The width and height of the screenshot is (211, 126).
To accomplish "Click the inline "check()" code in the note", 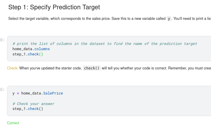I will pos(92,68).
